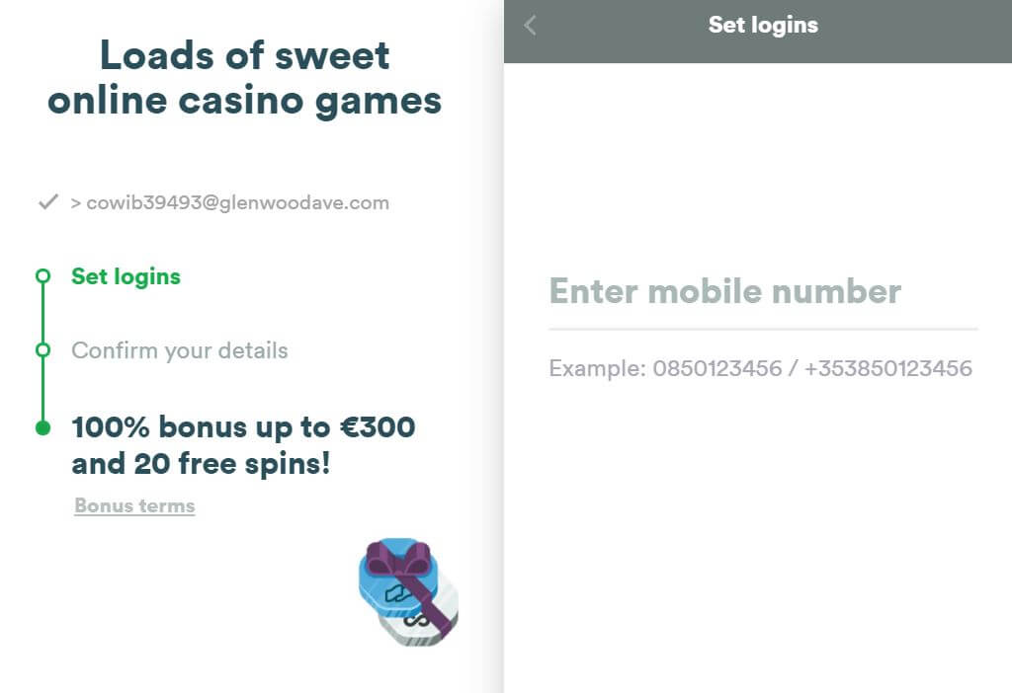The height and width of the screenshot is (693, 1012).
Task: Click the '>' arrow before the email address
Action: click(75, 203)
